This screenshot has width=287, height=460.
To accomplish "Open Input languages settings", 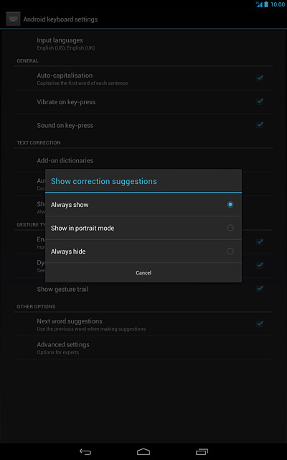I will [143, 43].
